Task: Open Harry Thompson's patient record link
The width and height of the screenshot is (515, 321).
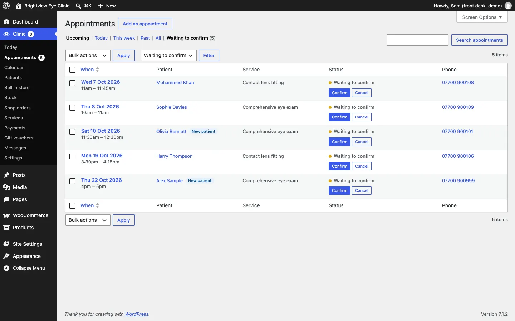Action: (x=174, y=156)
